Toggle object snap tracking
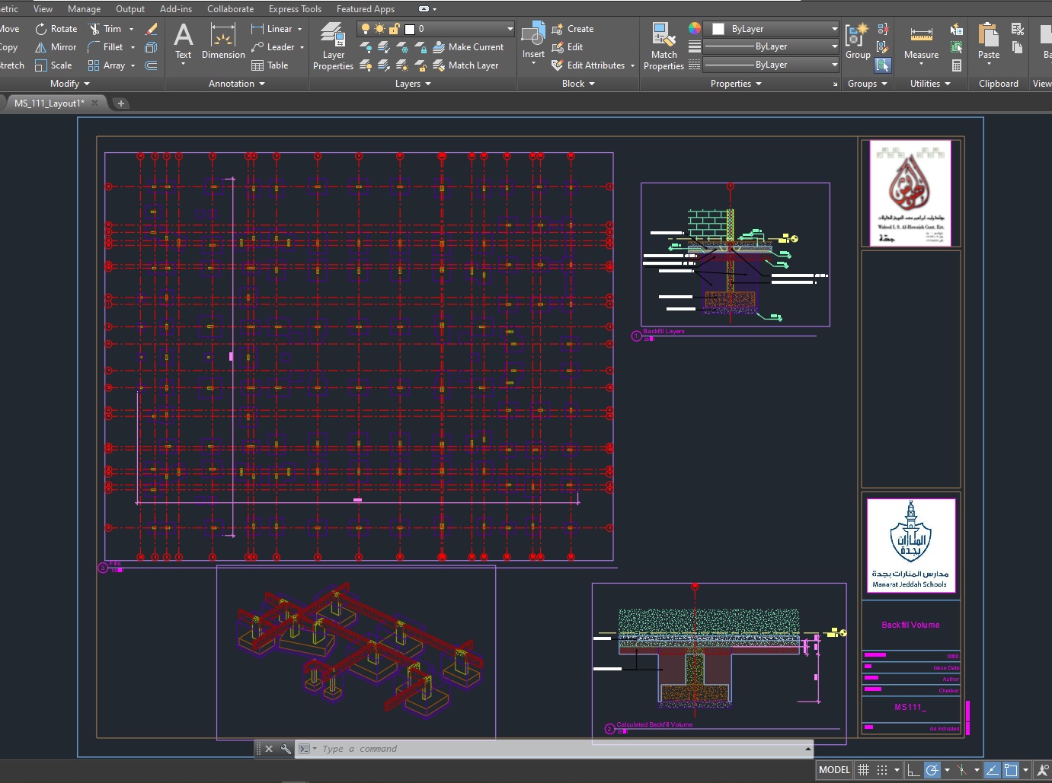Screen dimensions: 1052x783 [x=992, y=770]
